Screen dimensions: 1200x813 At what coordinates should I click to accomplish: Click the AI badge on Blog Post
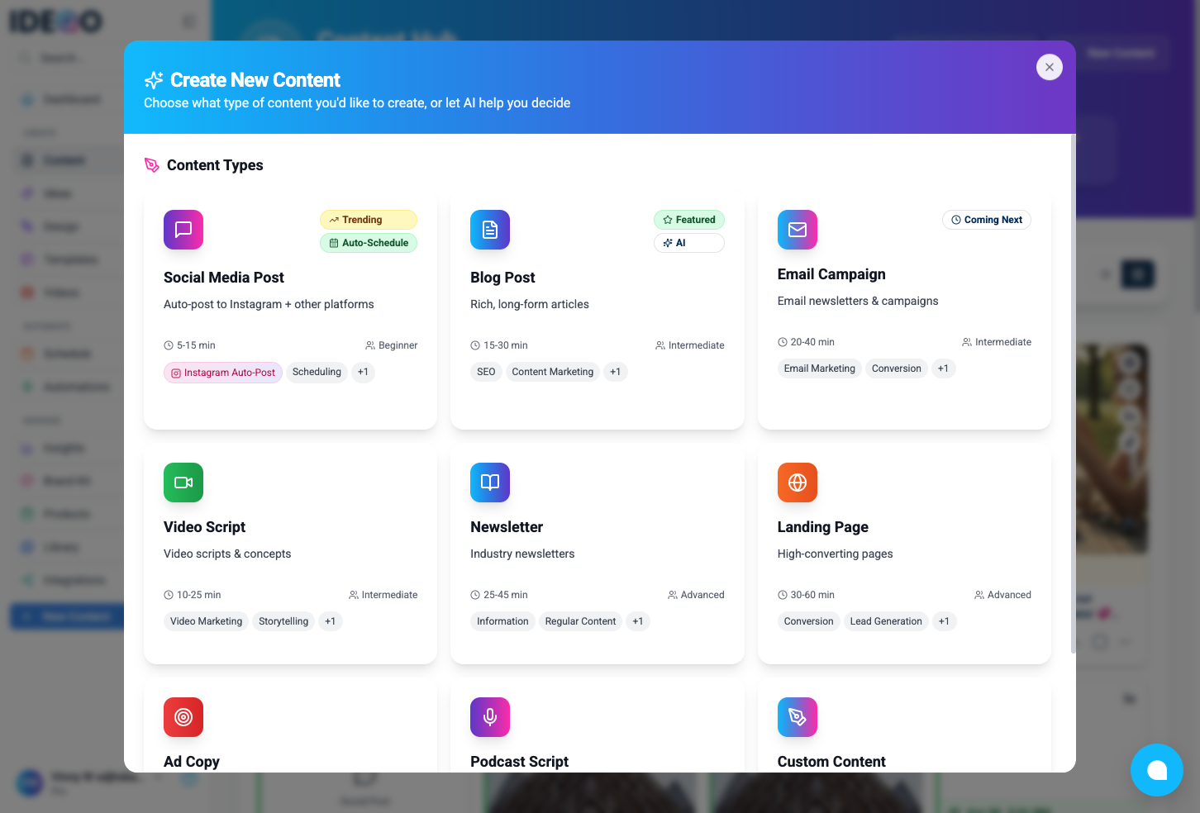[x=689, y=243]
